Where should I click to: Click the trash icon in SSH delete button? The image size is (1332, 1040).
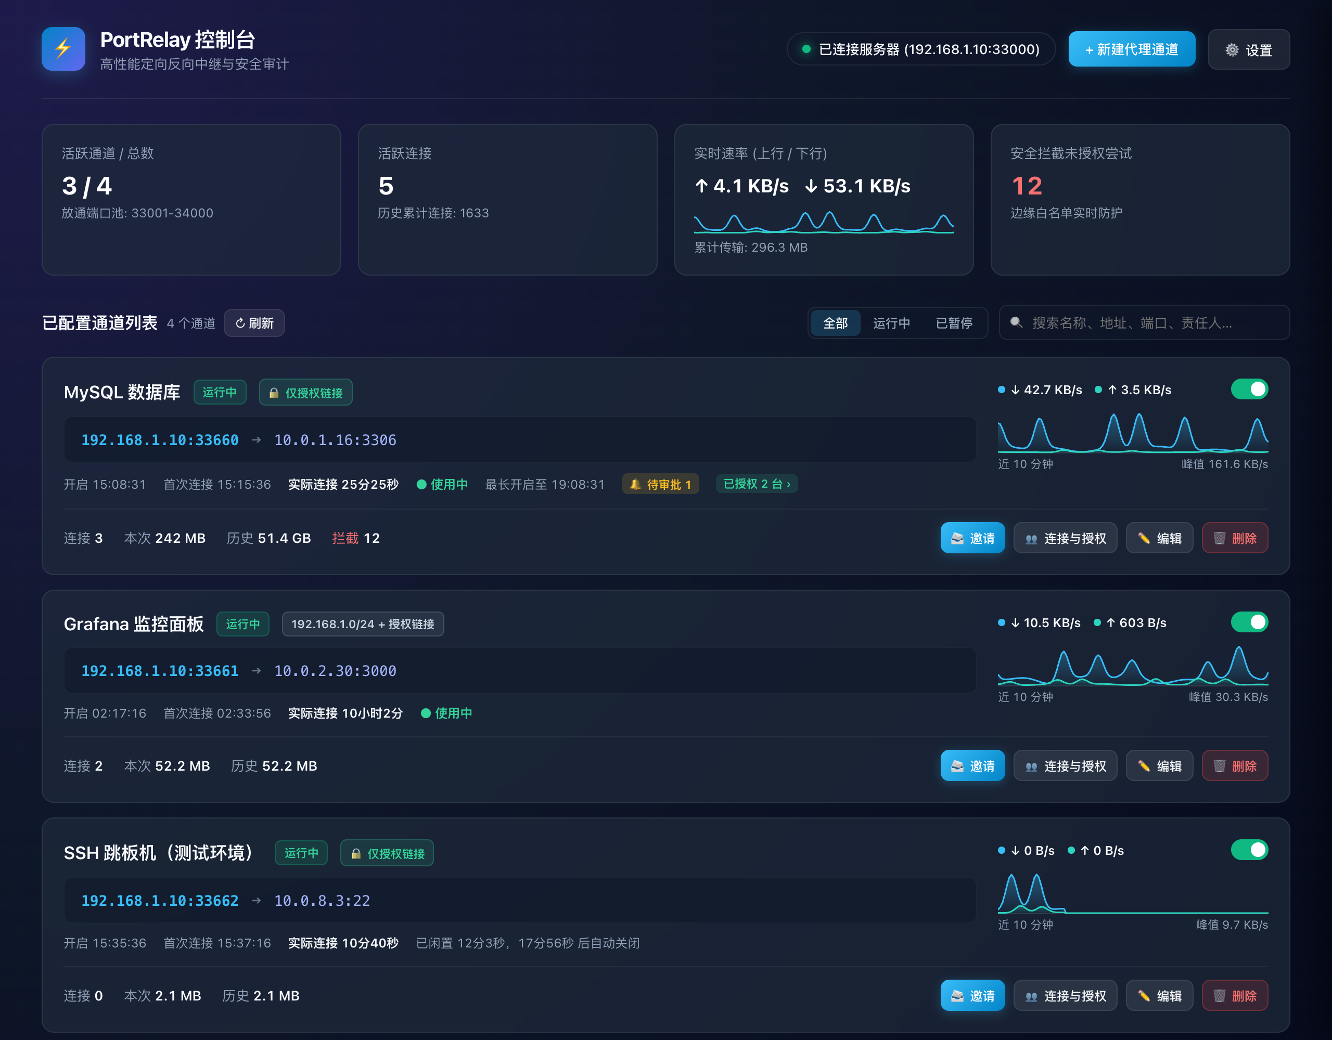tap(1219, 996)
